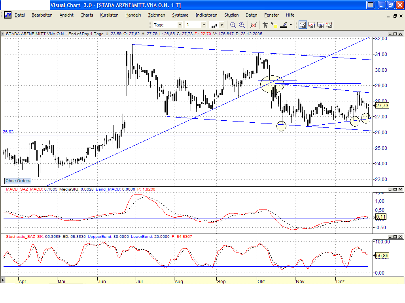Image resolution: width=405 pixels, height=303 pixels.
Task: Select the pointer cursor tool
Action: (x=265, y=24)
